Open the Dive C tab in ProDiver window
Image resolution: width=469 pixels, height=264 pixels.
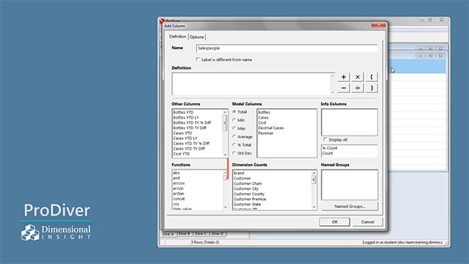pos(202,233)
